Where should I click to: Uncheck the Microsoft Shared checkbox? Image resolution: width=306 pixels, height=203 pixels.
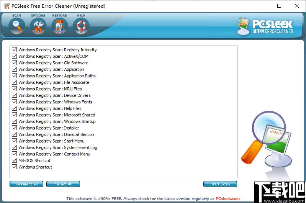point(14,115)
